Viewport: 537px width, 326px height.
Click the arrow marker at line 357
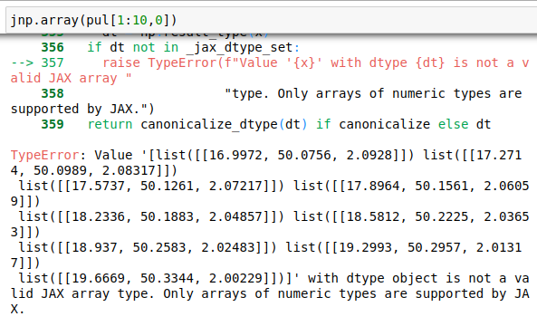(22, 62)
